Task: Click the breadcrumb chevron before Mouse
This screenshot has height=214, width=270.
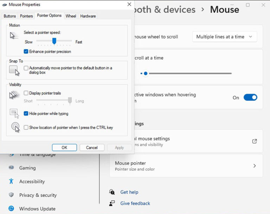Action: coord(202,10)
